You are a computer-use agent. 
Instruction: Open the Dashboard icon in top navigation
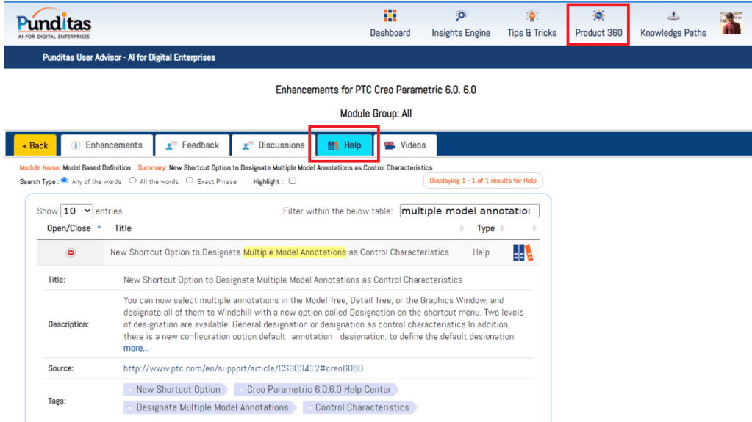[x=390, y=16]
